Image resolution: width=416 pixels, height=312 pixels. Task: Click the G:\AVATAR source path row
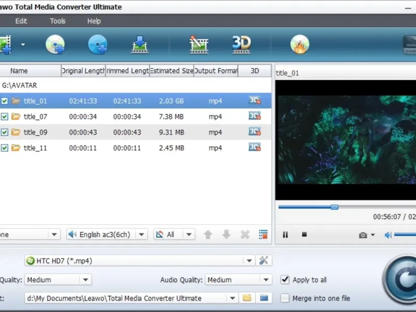point(136,85)
